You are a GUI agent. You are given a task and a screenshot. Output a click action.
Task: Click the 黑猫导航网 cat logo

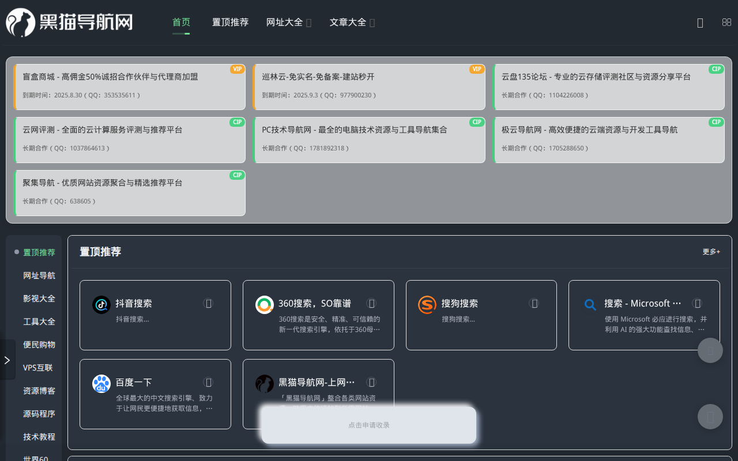69,22
